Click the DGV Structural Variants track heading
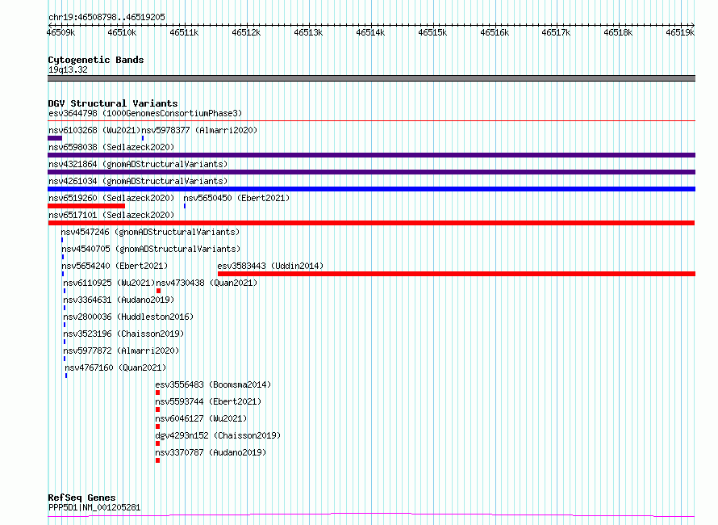Screen dimensions: 718x525 pyautogui.click(x=113, y=103)
